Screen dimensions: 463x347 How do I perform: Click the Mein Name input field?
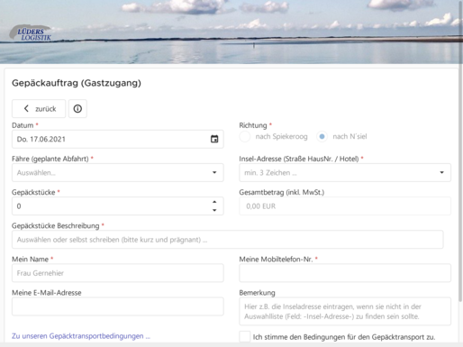coord(118,273)
